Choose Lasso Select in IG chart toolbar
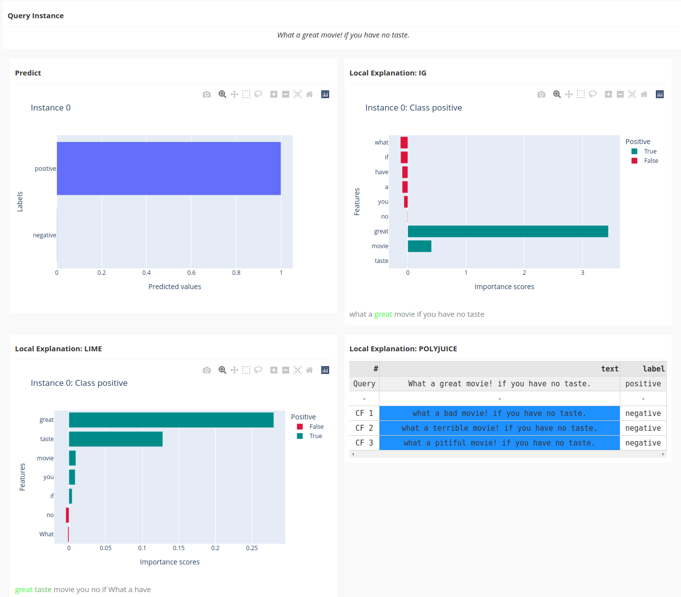This screenshot has width=681, height=597. tap(593, 94)
